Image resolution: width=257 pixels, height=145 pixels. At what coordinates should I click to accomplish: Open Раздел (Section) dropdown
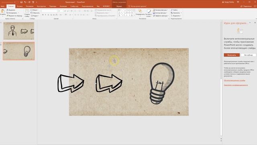pos(35,16)
